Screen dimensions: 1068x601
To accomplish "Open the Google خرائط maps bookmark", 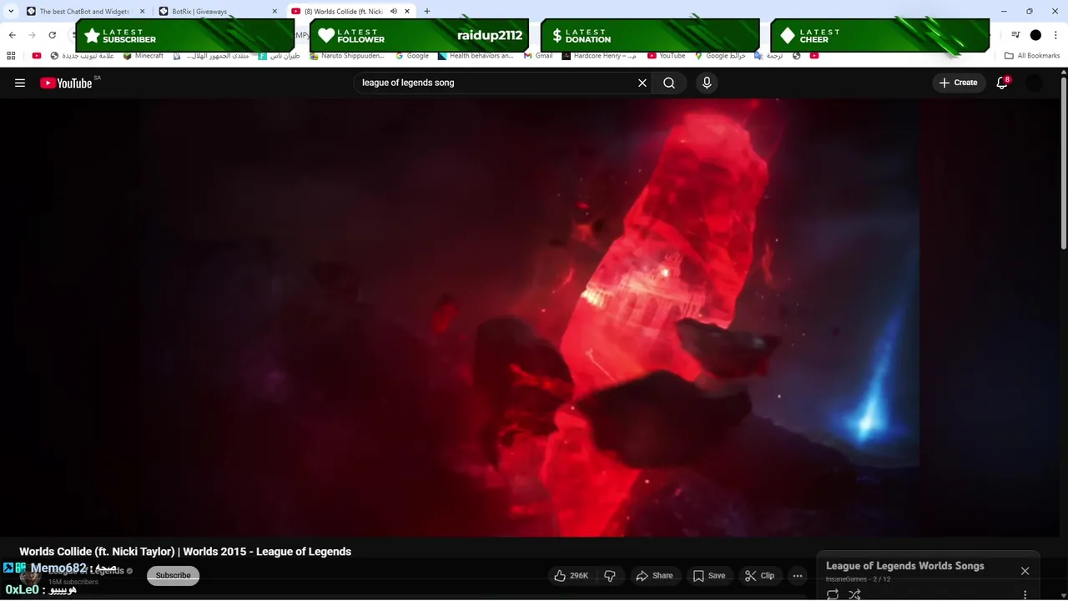I will [720, 56].
